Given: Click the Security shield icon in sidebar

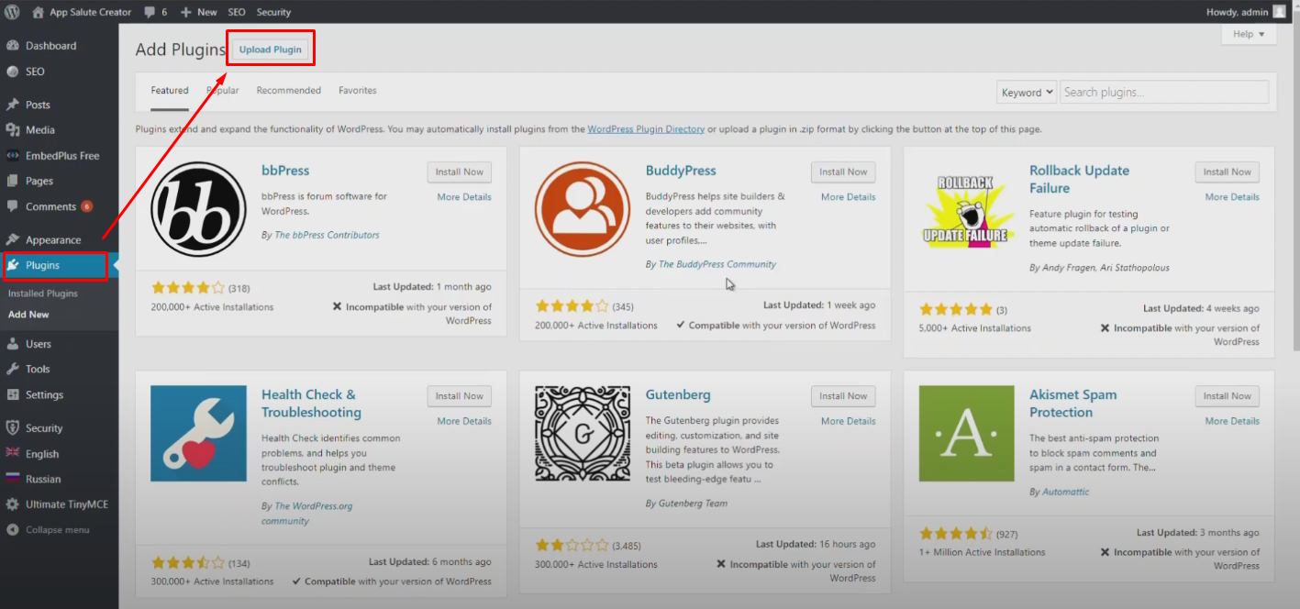Looking at the screenshot, I should [13, 428].
